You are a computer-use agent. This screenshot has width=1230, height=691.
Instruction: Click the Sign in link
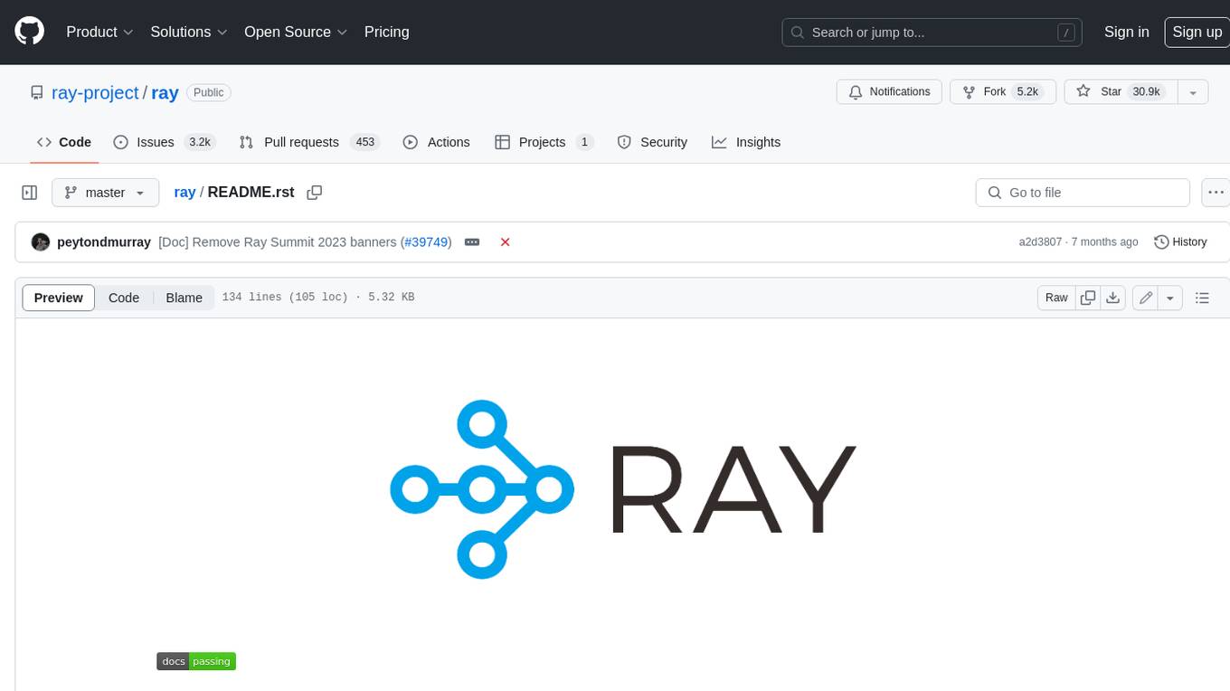tap(1126, 32)
